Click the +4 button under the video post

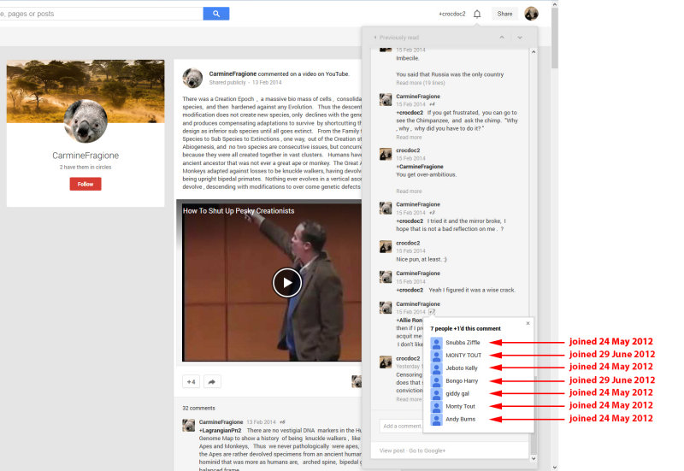coord(191,381)
